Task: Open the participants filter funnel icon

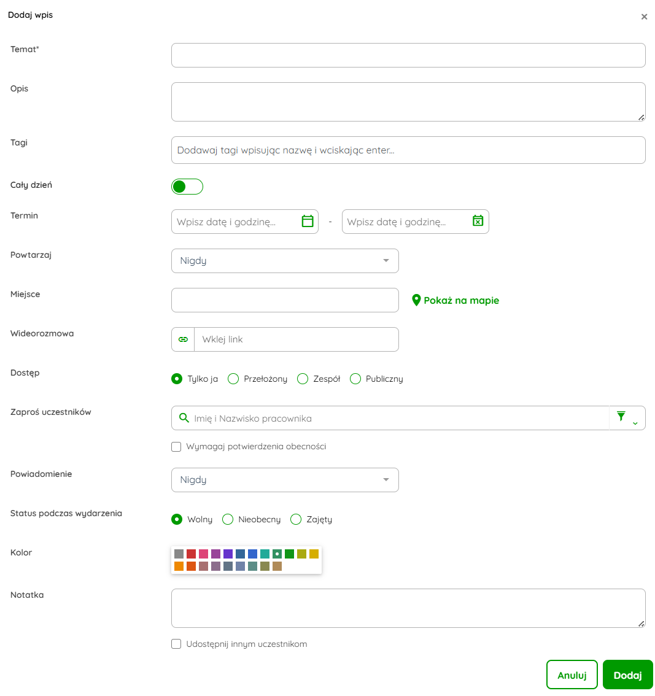Action: coord(621,417)
